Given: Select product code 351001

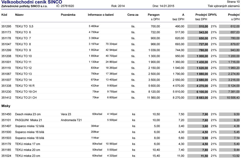Looking at the screenshot, I should point(6,62).
